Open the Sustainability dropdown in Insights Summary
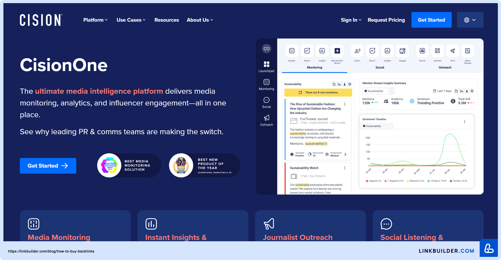 (x=378, y=91)
